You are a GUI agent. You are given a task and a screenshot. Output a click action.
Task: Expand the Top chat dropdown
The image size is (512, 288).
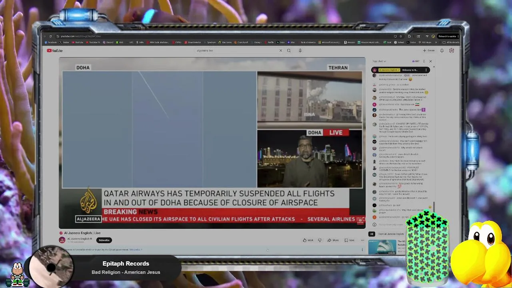coord(379,61)
